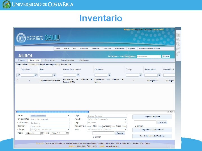Viewport: 202px width, 151px height.
Task: Open the Inicio menu item
Action: click(58, 49)
